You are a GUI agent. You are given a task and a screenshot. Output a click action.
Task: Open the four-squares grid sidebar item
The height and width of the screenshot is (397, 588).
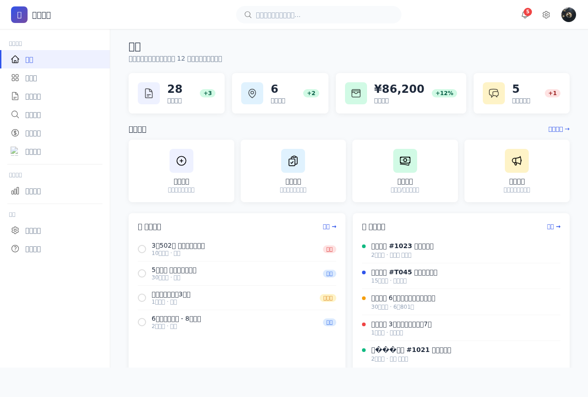pyautogui.click(x=55, y=78)
